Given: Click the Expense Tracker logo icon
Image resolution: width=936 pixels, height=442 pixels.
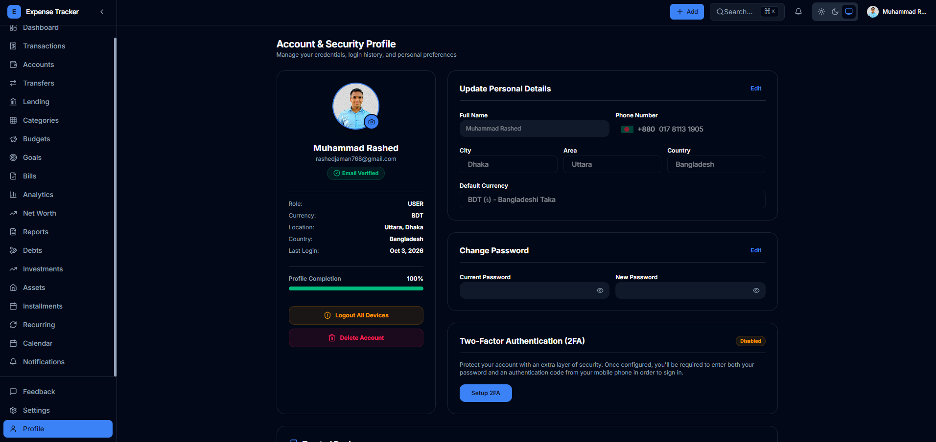Looking at the screenshot, I should coord(14,12).
